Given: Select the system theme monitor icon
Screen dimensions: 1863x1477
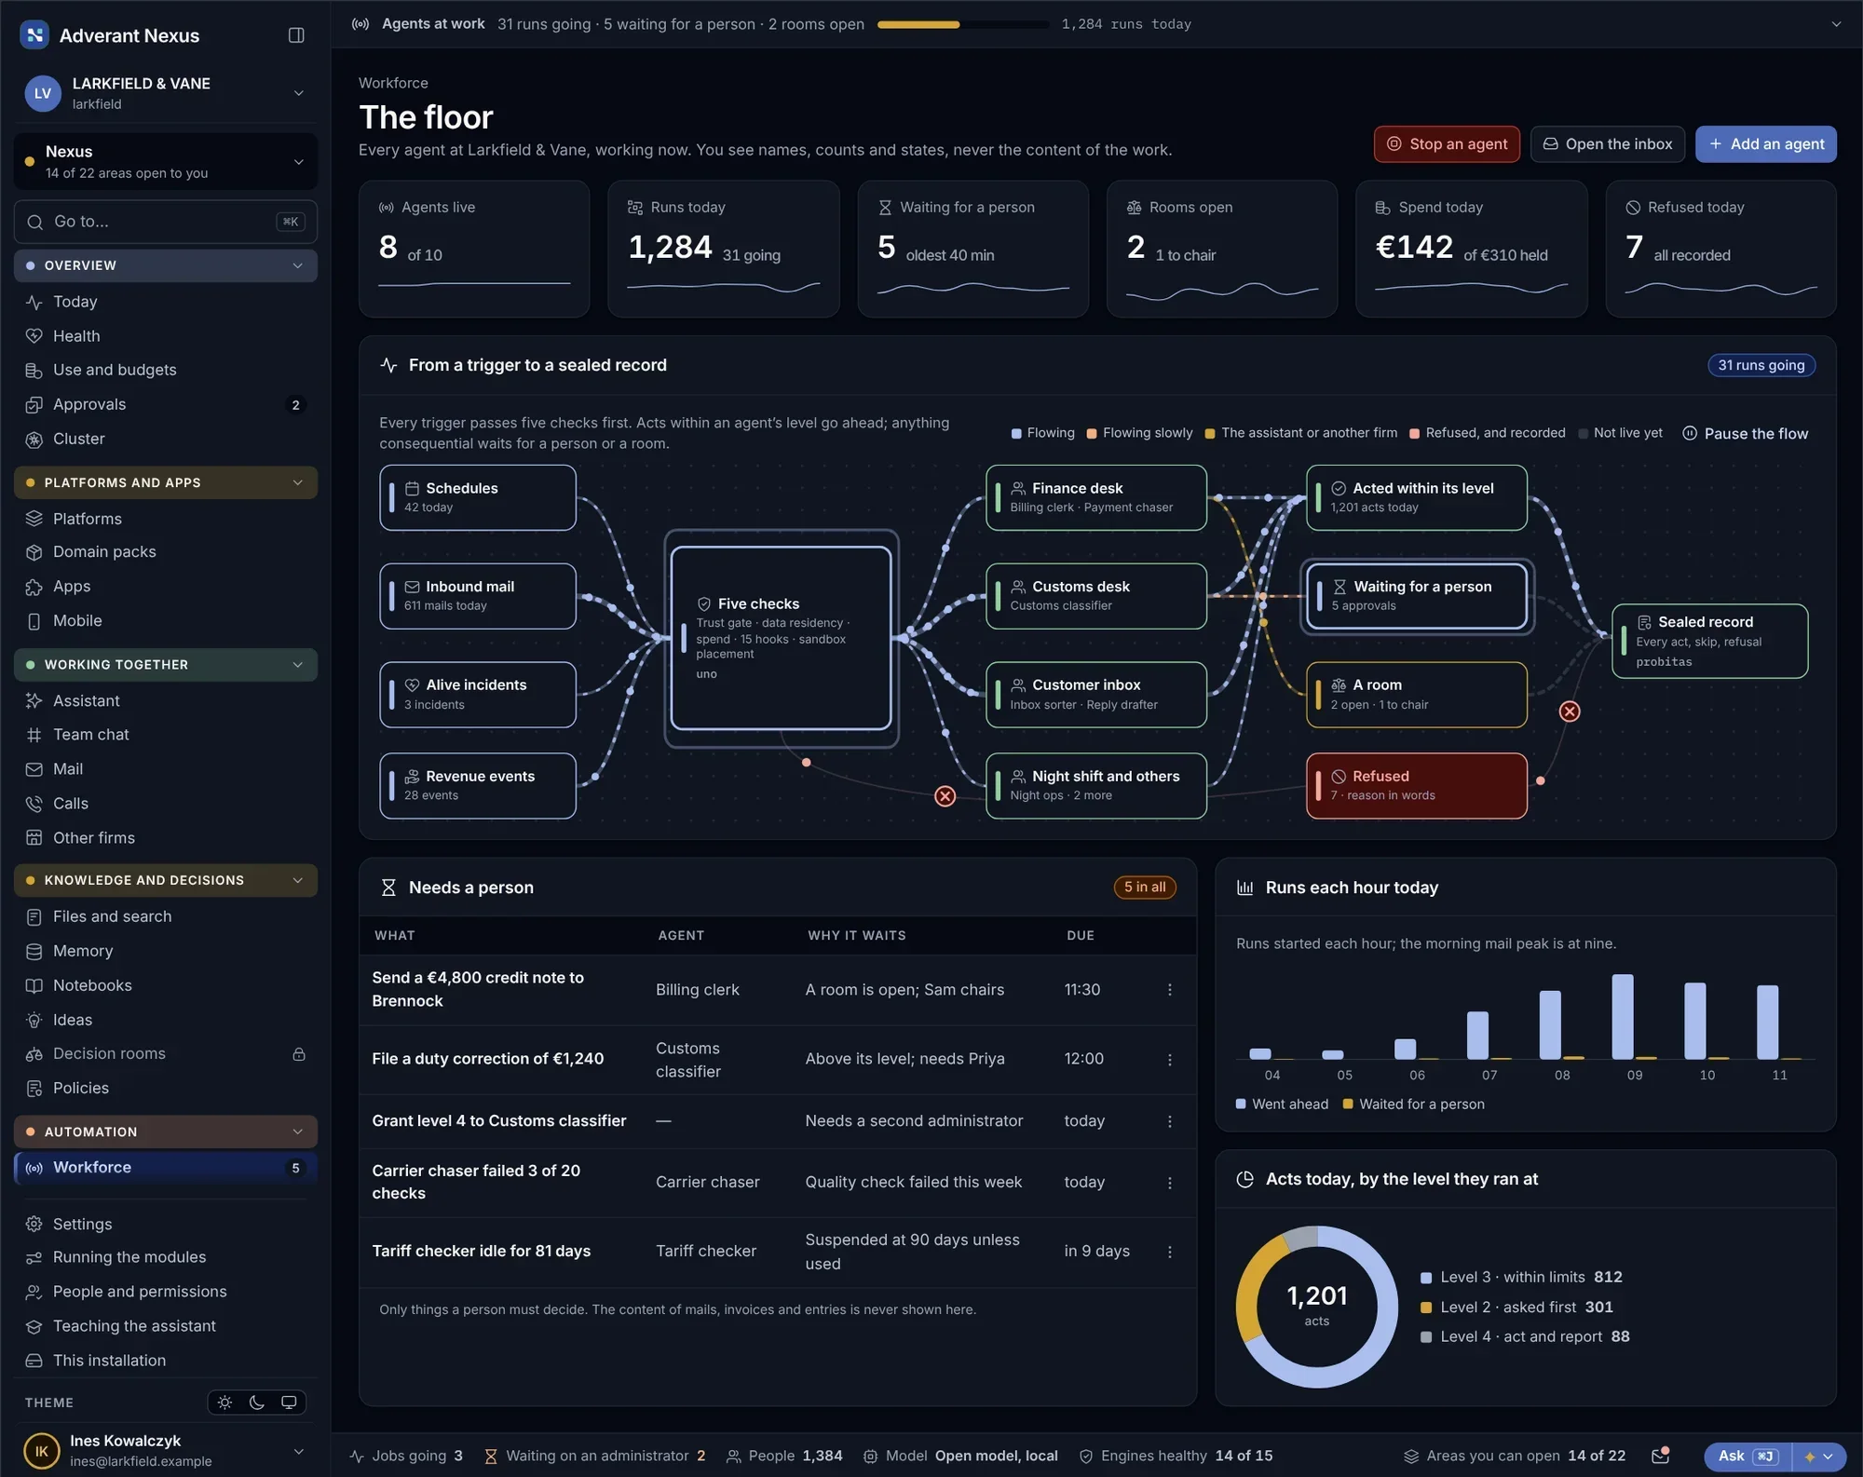Looking at the screenshot, I should point(289,1402).
